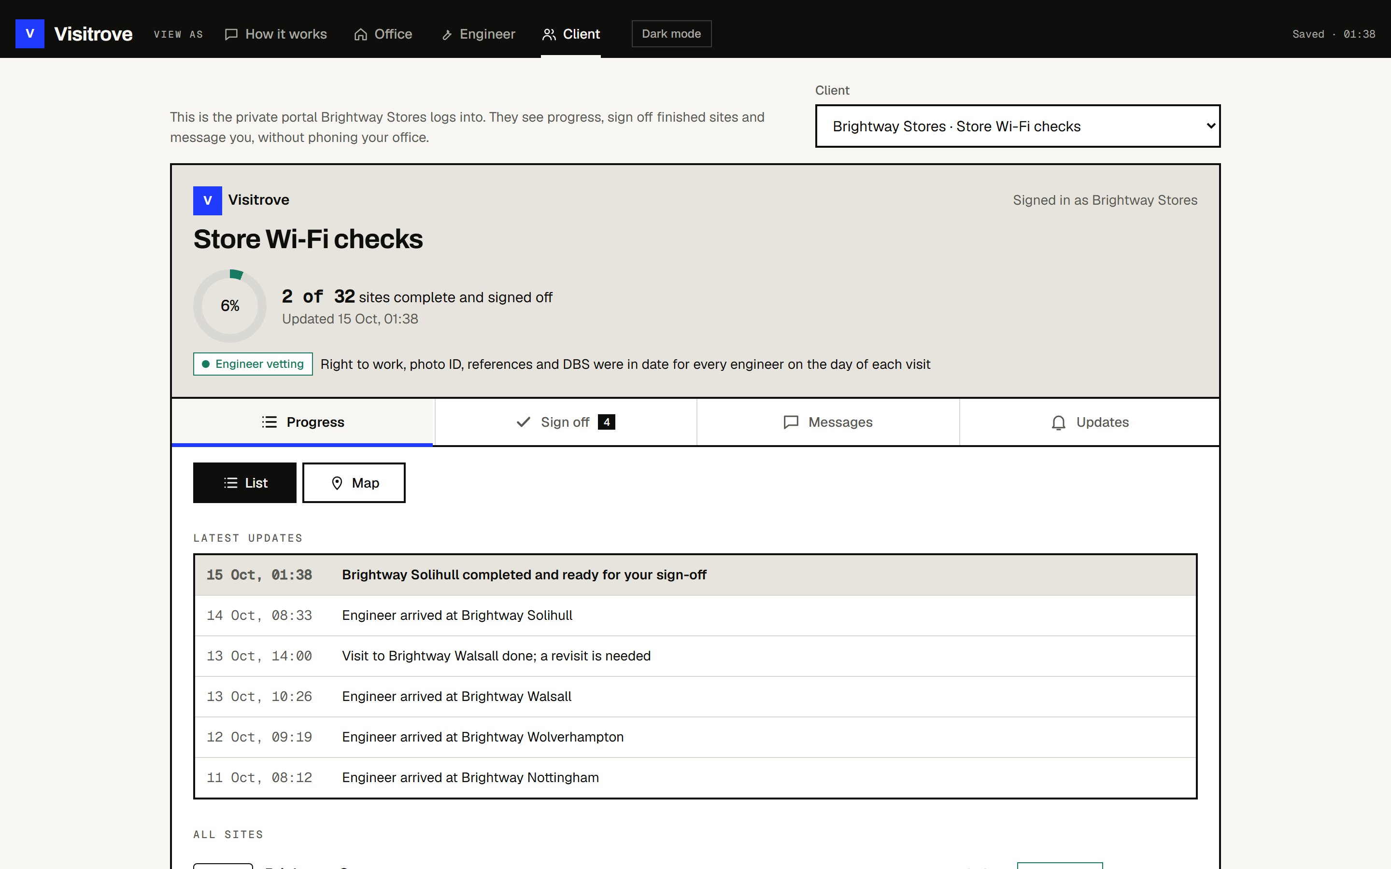Click the 13 Oct, 14:00 timestamp
1391x869 pixels.
(259, 656)
